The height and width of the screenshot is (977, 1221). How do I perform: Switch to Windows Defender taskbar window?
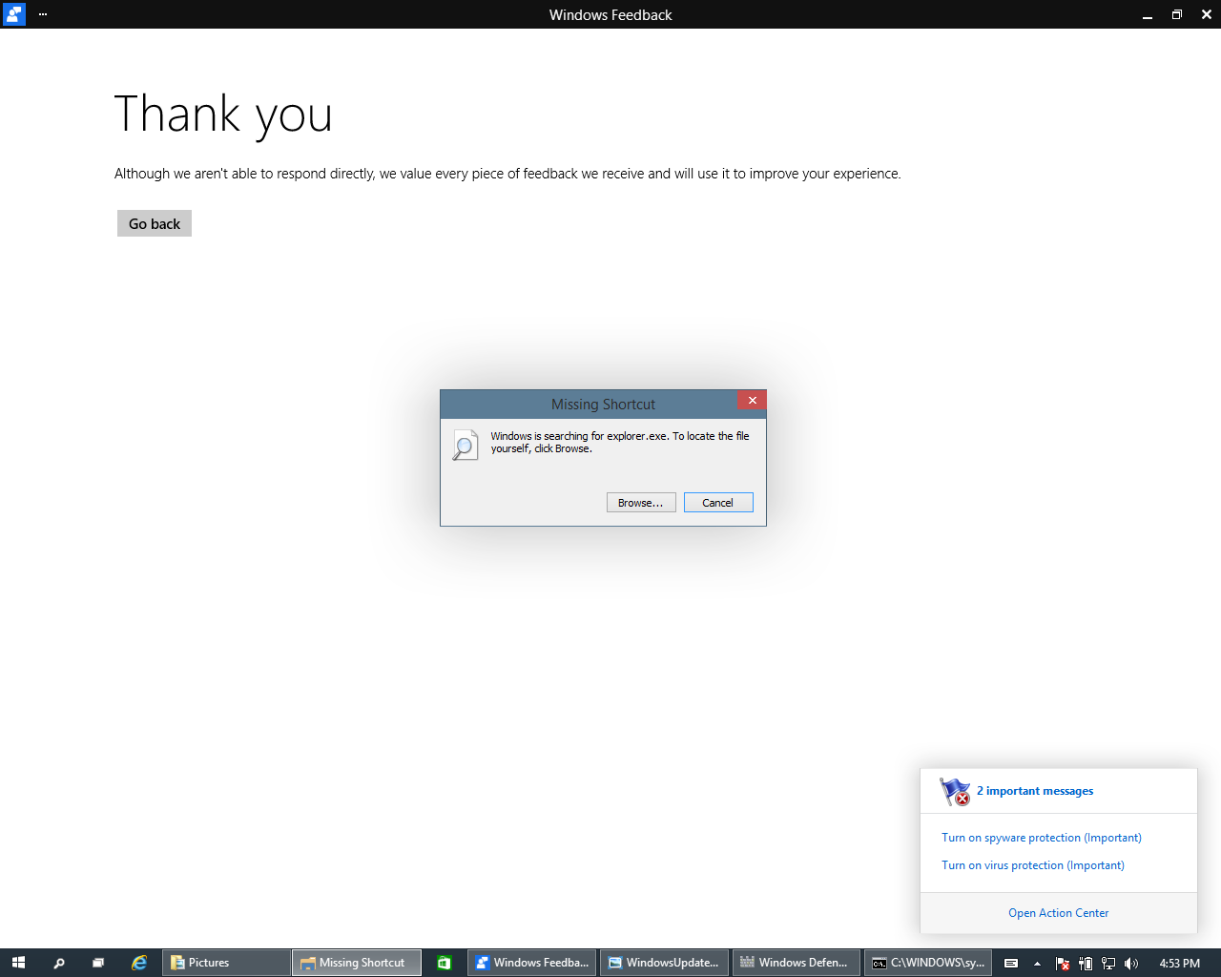tap(797, 963)
